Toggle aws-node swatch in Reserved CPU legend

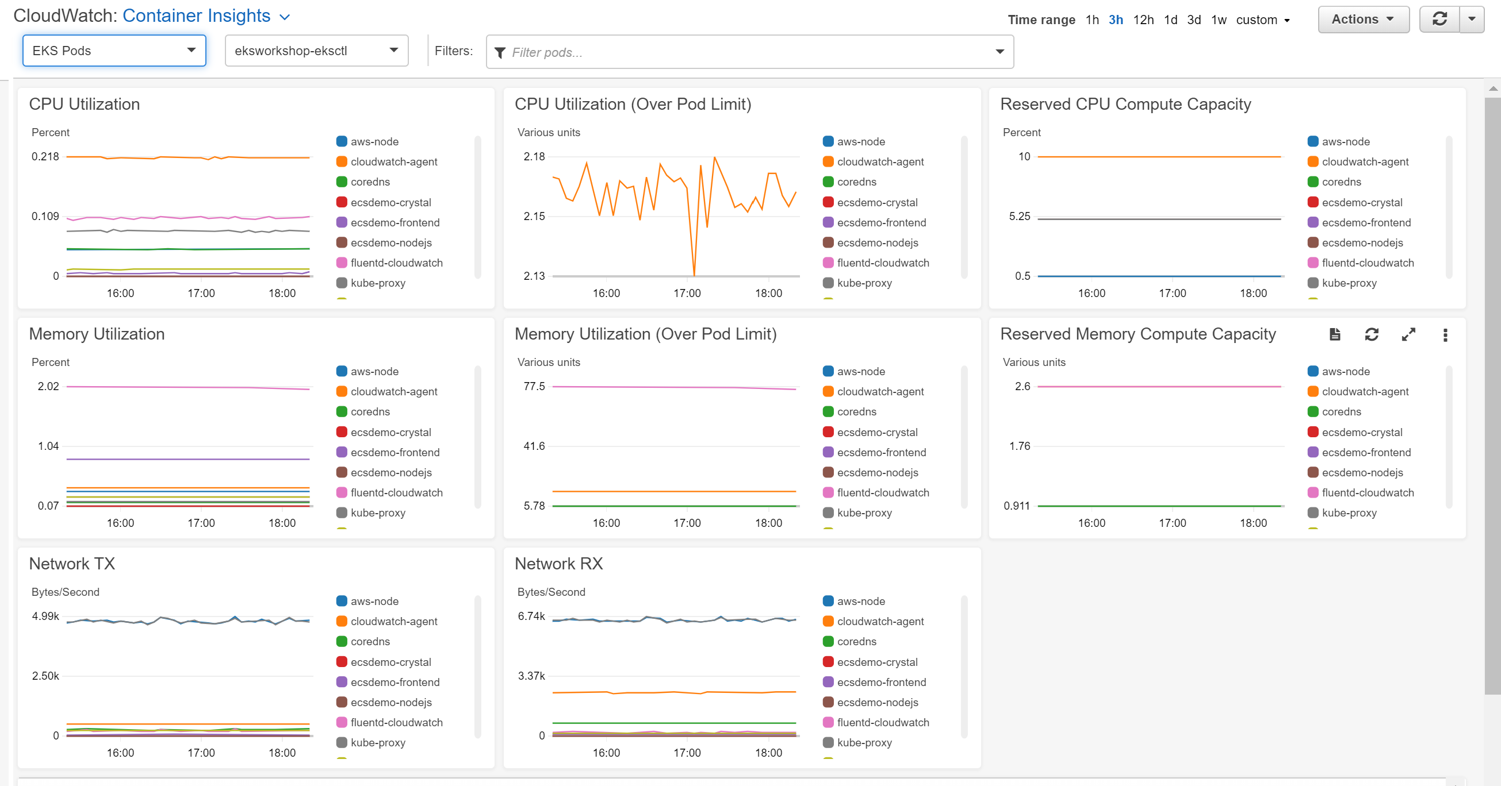coord(1314,141)
